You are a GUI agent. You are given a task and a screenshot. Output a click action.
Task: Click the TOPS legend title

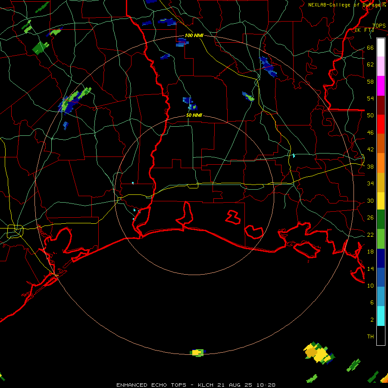[379, 26]
